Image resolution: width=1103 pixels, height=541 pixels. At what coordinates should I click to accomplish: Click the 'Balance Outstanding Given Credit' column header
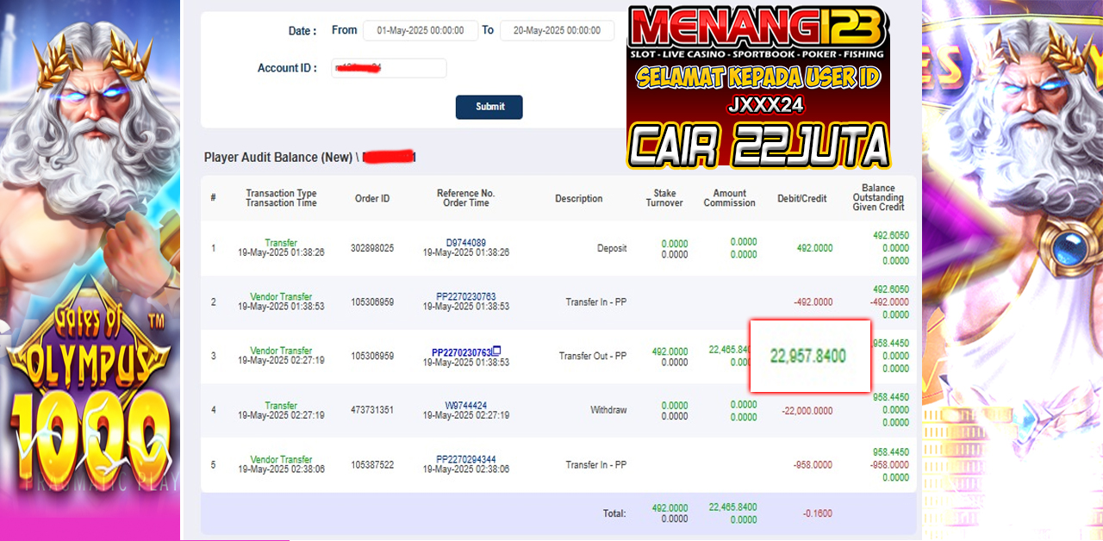pyautogui.click(x=879, y=198)
